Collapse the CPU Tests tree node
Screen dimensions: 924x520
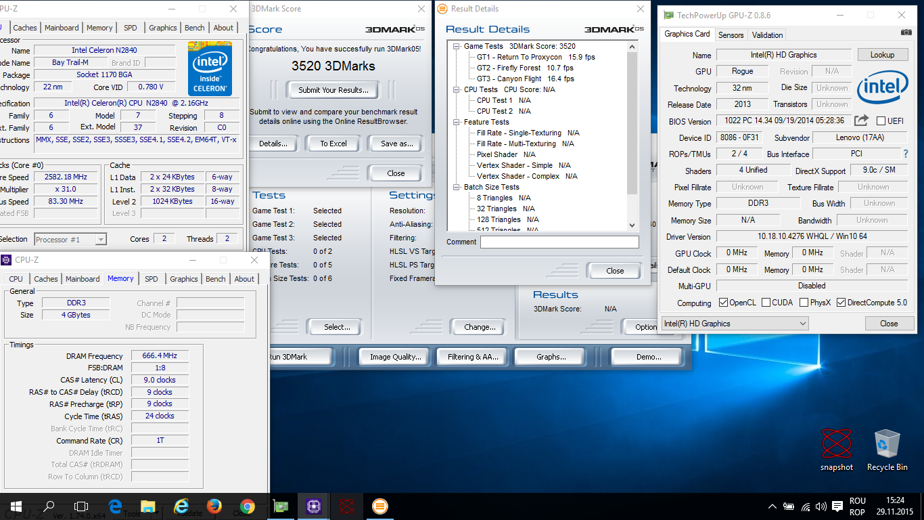(457, 89)
